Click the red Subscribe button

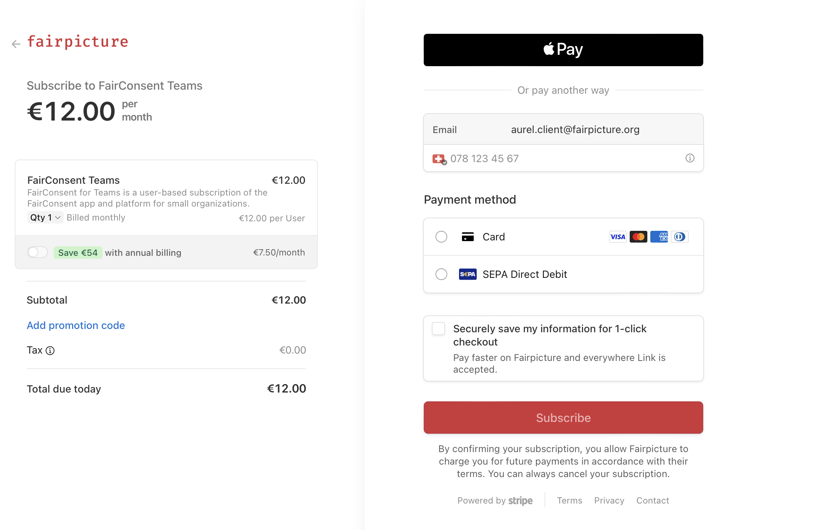[563, 418]
